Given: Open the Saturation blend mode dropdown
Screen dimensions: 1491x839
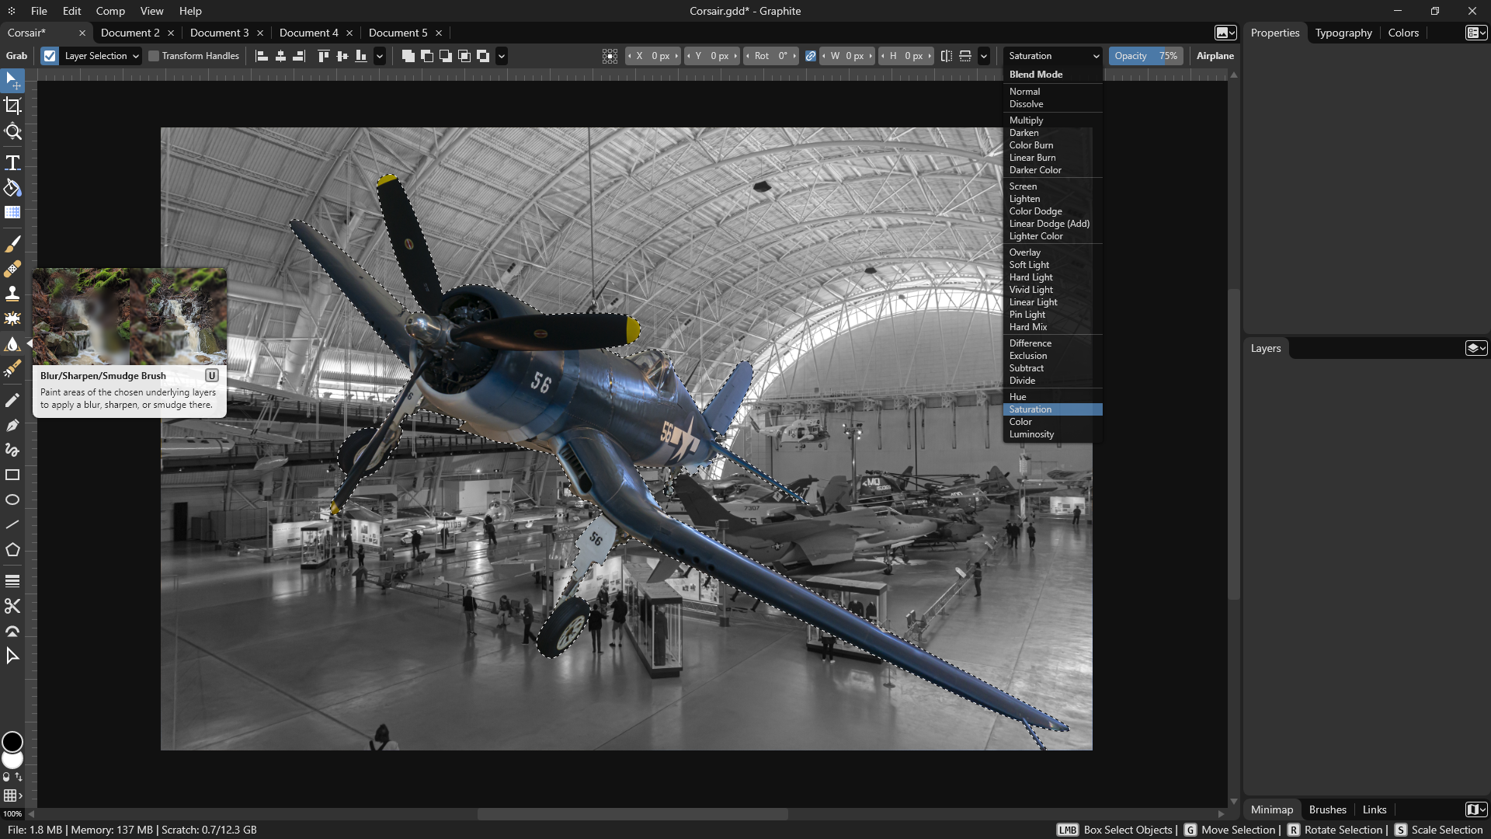Looking at the screenshot, I should click(1053, 56).
